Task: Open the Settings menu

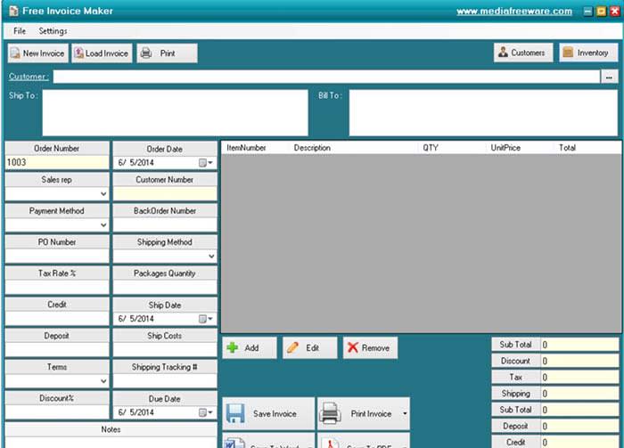Action: point(53,31)
